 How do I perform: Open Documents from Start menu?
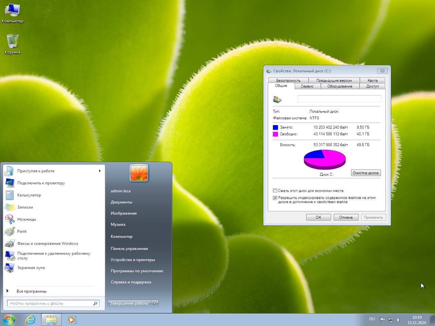pyautogui.click(x=121, y=202)
